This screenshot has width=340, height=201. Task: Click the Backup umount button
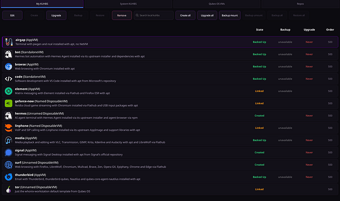pyautogui.click(x=254, y=15)
